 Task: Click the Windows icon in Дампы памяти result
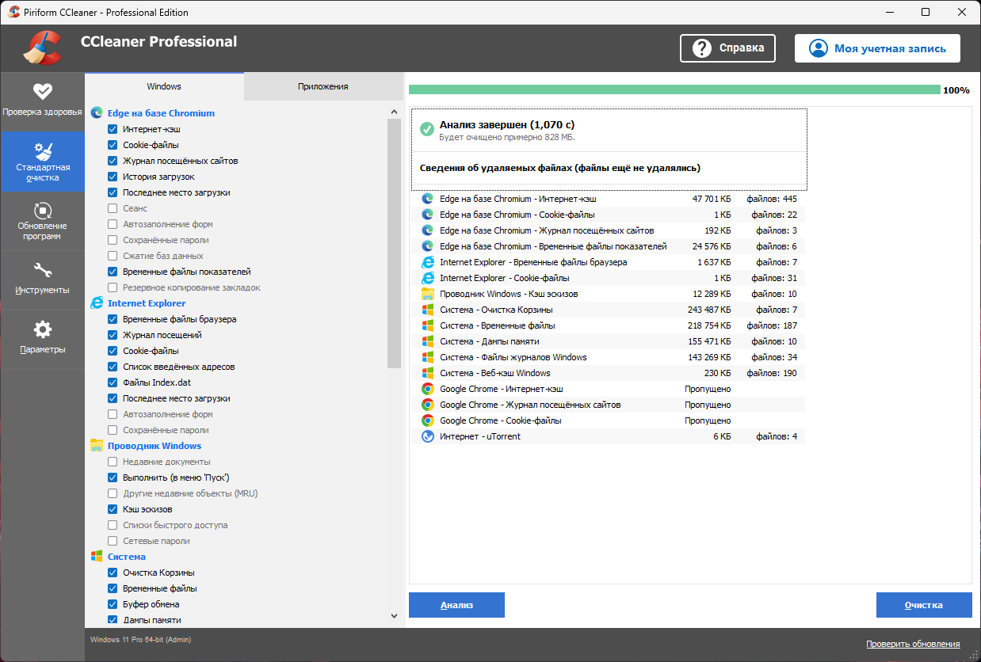[428, 341]
